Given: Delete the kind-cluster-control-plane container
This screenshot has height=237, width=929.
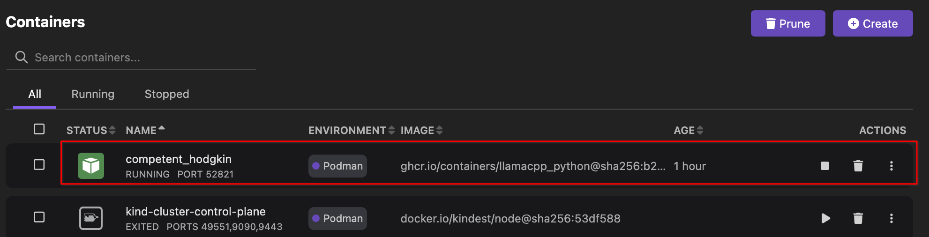Looking at the screenshot, I should [x=858, y=218].
